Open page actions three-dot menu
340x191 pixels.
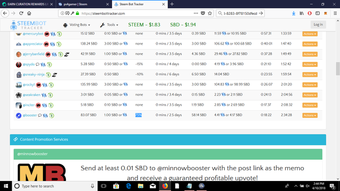pyautogui.click(x=196, y=13)
